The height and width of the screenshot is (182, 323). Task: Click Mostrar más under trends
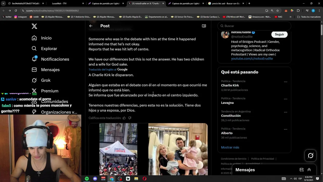230,147
